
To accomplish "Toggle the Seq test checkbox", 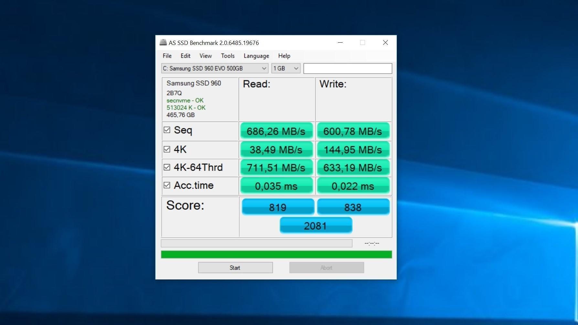I will 167,130.
